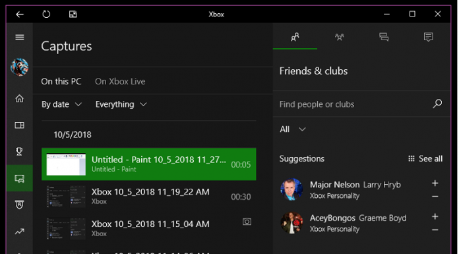
Task: Open the hamburger menu
Action: (x=20, y=37)
